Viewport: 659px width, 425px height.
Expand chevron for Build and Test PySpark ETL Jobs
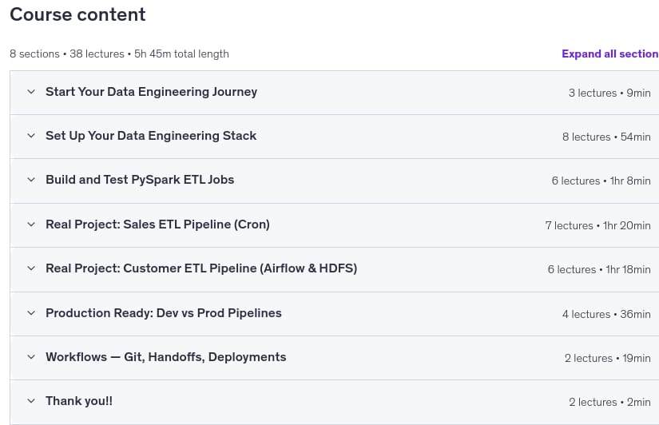click(x=31, y=180)
